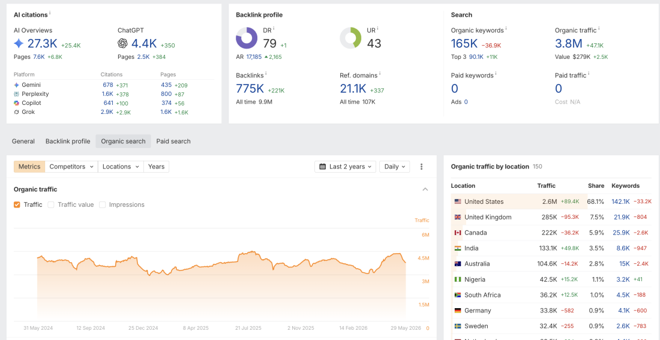This screenshot has width=660, height=340.
Task: Click the DR purple donut chart
Action: 247,38
